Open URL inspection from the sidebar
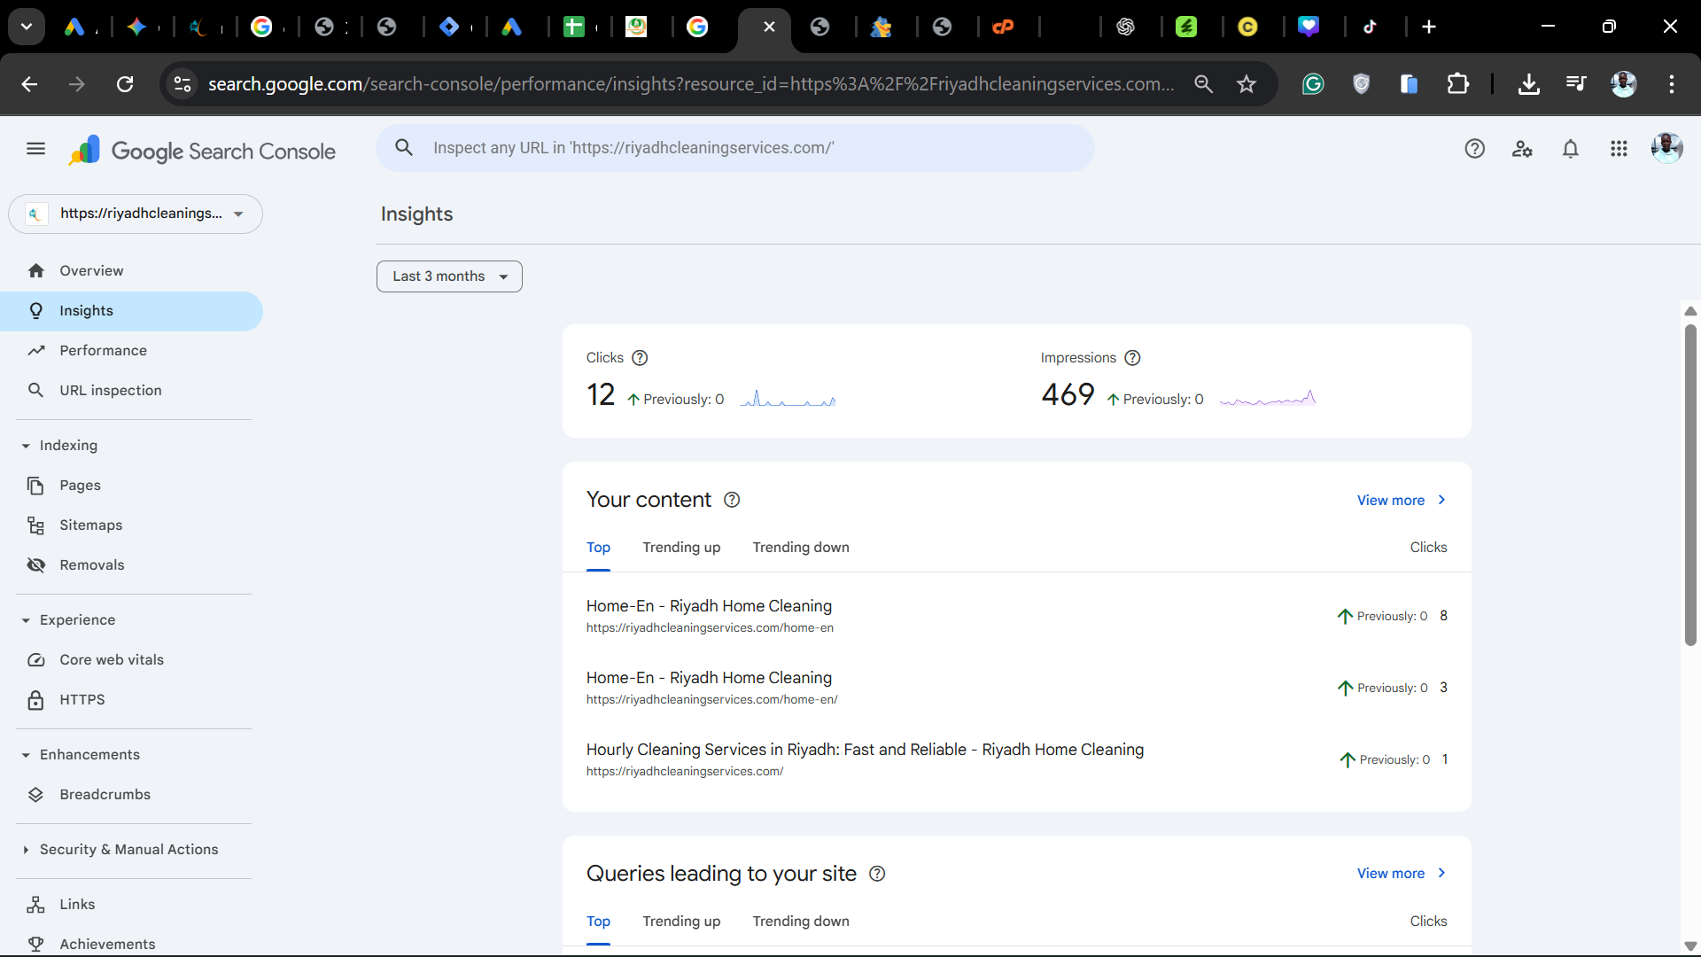Viewport: 1701px width, 957px height. pyautogui.click(x=110, y=390)
